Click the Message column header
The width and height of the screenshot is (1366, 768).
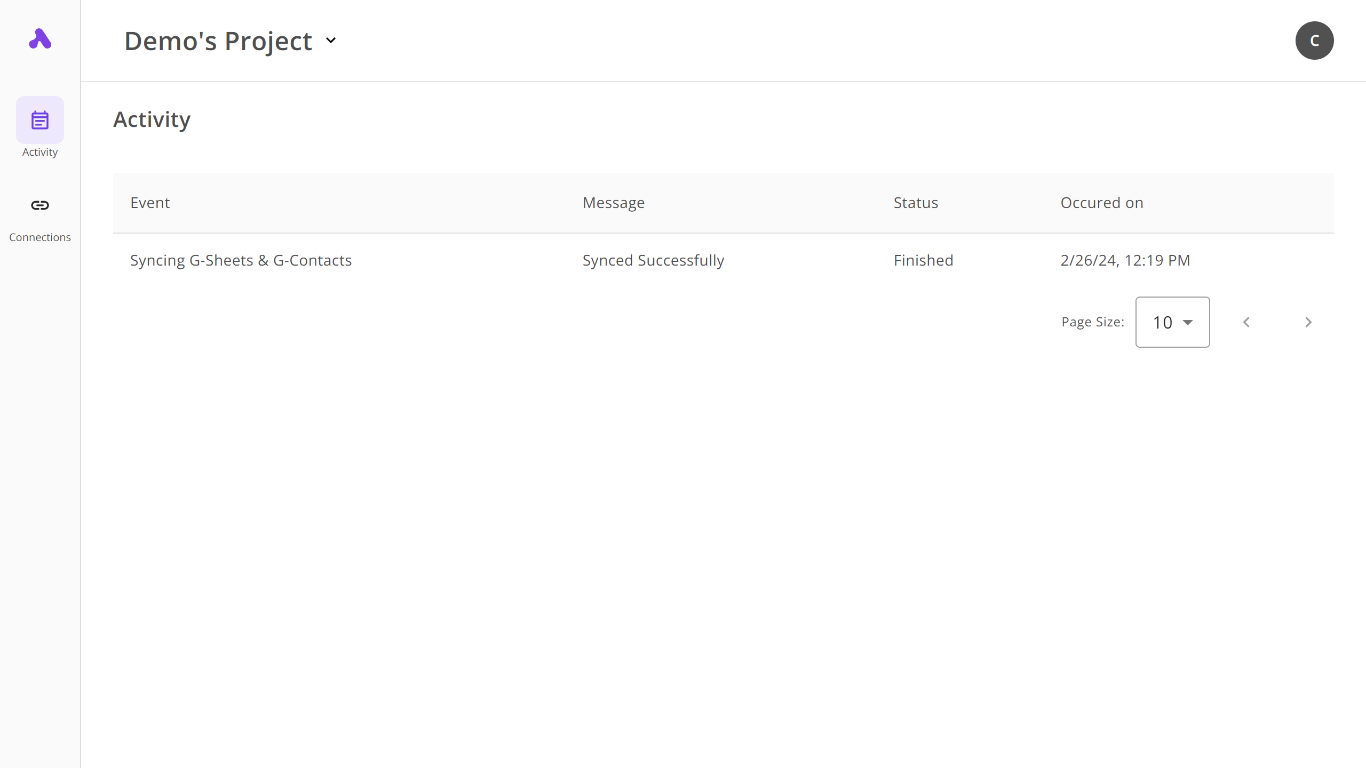pos(614,203)
